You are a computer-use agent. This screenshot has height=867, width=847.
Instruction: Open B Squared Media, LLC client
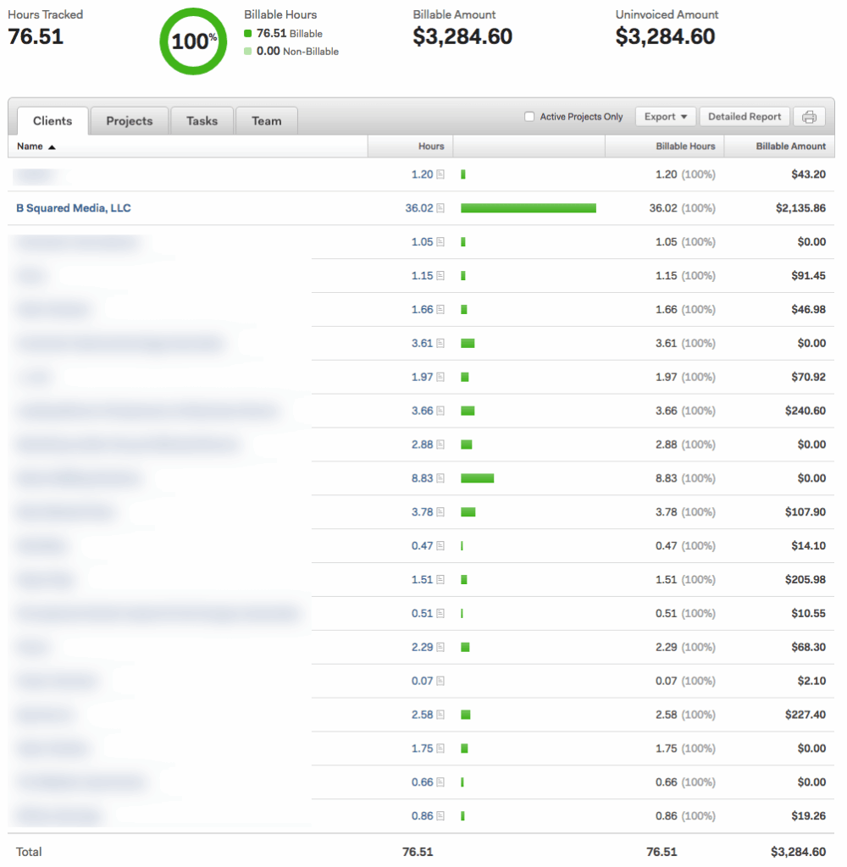[74, 208]
